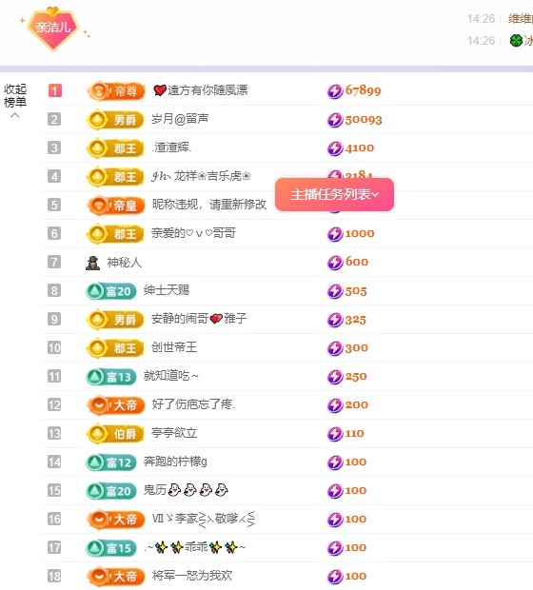Select the name 好了伤疤忘了疼.
The width and height of the screenshot is (533, 590).
(193, 404)
